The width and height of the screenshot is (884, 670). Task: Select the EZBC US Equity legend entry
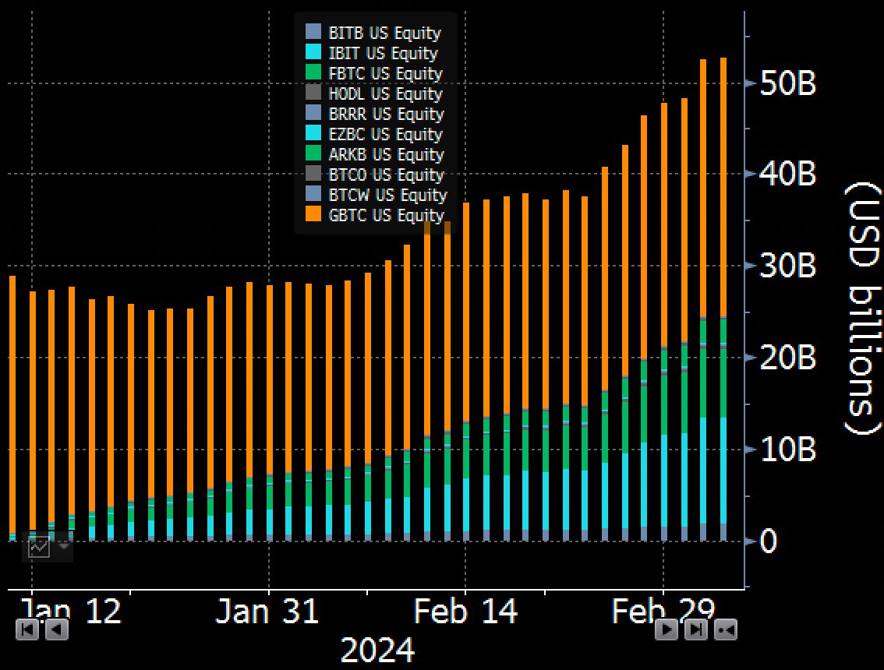click(386, 134)
